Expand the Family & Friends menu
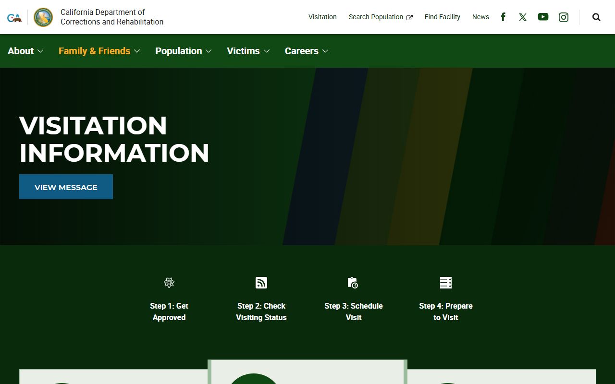The height and width of the screenshot is (384, 615). coord(99,51)
